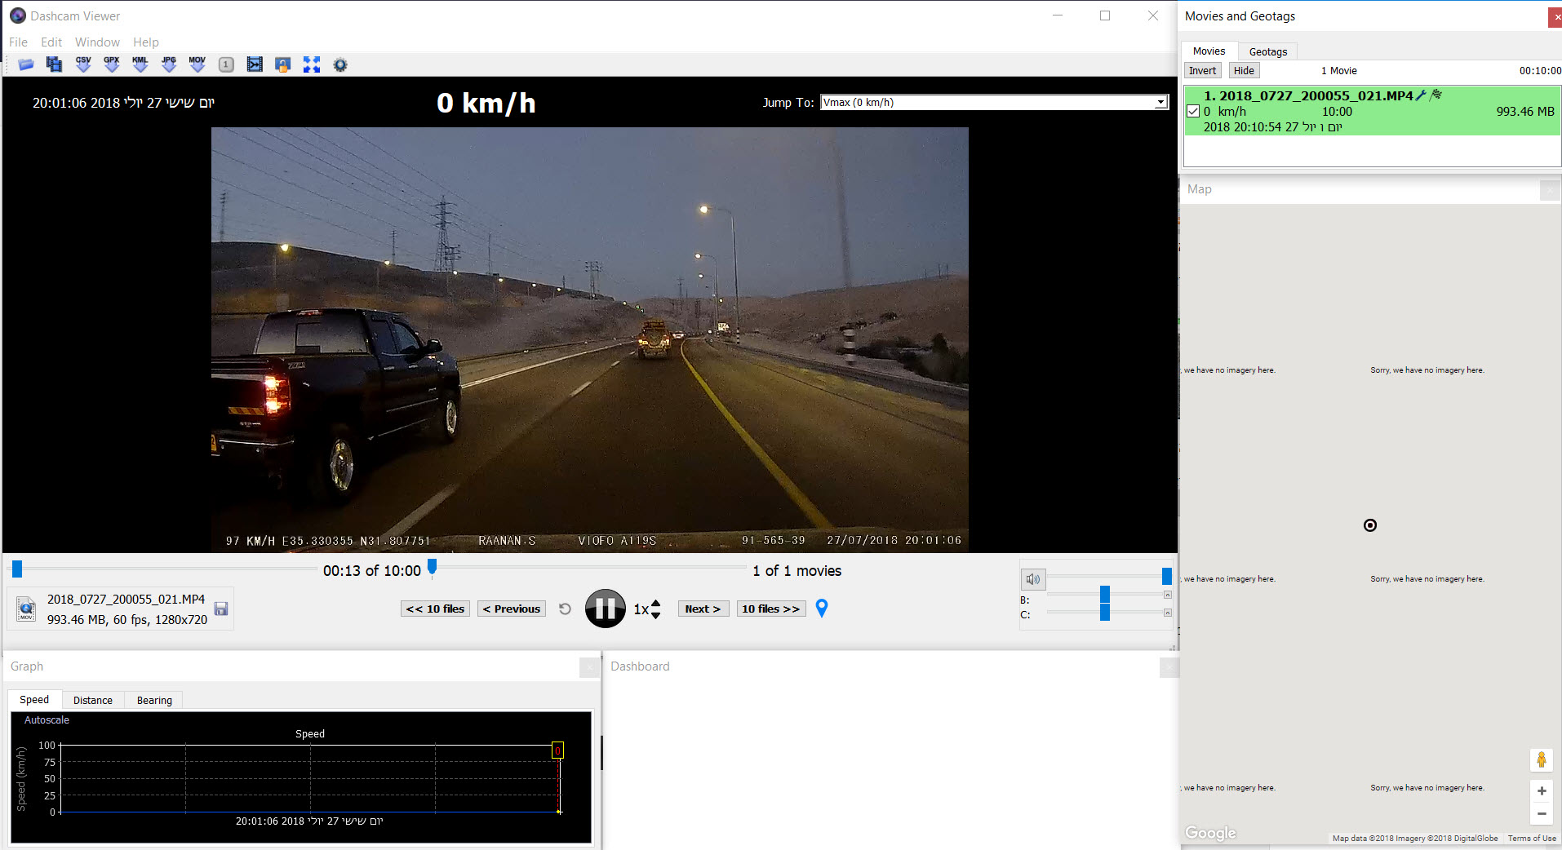Click the open folder toolbar icon

pyautogui.click(x=26, y=64)
